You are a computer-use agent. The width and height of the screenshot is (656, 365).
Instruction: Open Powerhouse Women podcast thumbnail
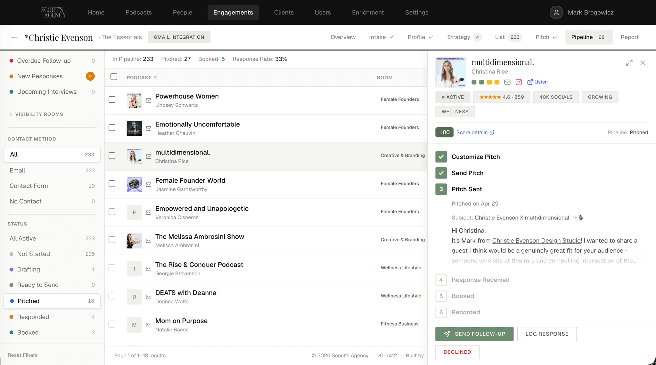point(134,100)
